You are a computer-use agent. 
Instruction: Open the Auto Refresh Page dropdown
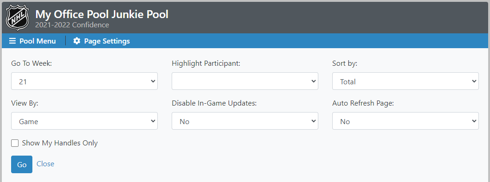(x=405, y=121)
